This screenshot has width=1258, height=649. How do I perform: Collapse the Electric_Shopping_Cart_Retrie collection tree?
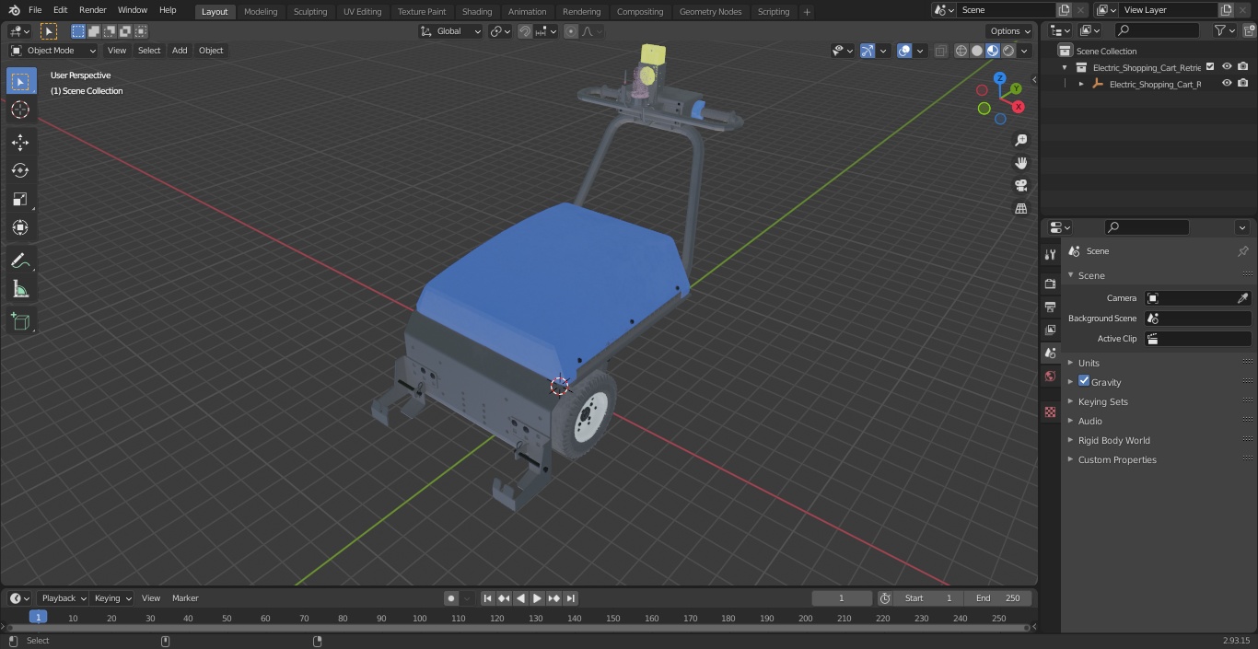coord(1065,67)
